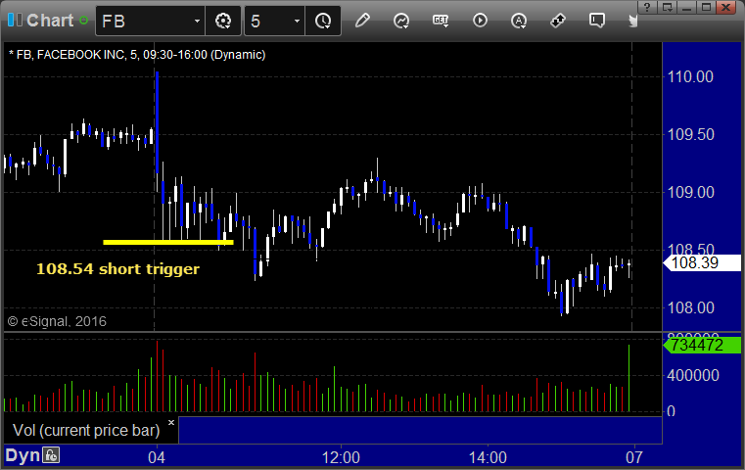The image size is (745, 470).
Task: Open the alerts circled-A menu
Action: [519, 21]
